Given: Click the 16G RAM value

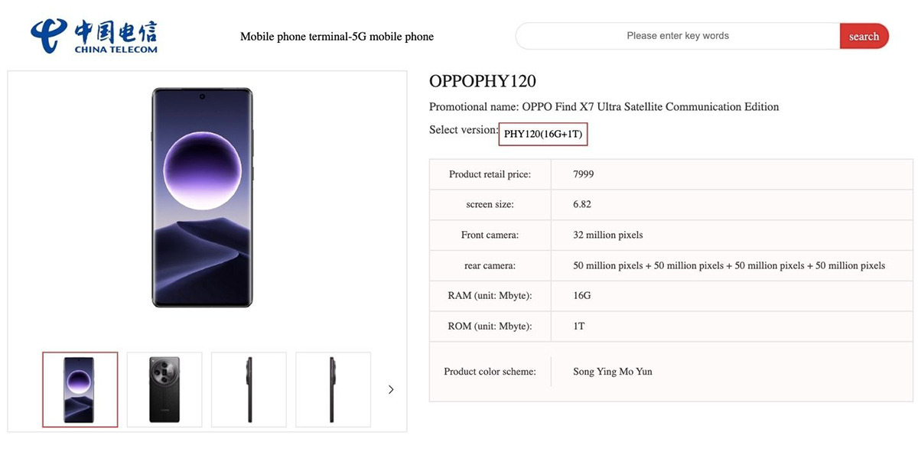Looking at the screenshot, I should coord(582,296).
